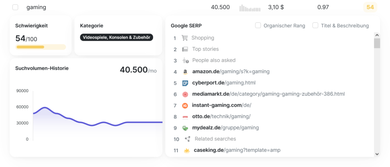390x167 pixels.
Task: Click the 30000 axis label
Action: pyautogui.click(x=23, y=123)
